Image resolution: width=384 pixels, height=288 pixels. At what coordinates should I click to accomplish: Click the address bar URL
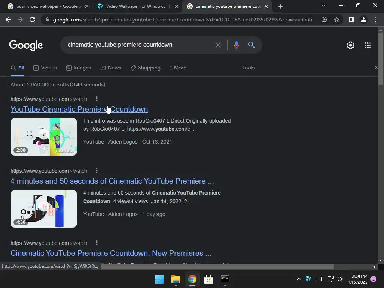click(x=184, y=19)
